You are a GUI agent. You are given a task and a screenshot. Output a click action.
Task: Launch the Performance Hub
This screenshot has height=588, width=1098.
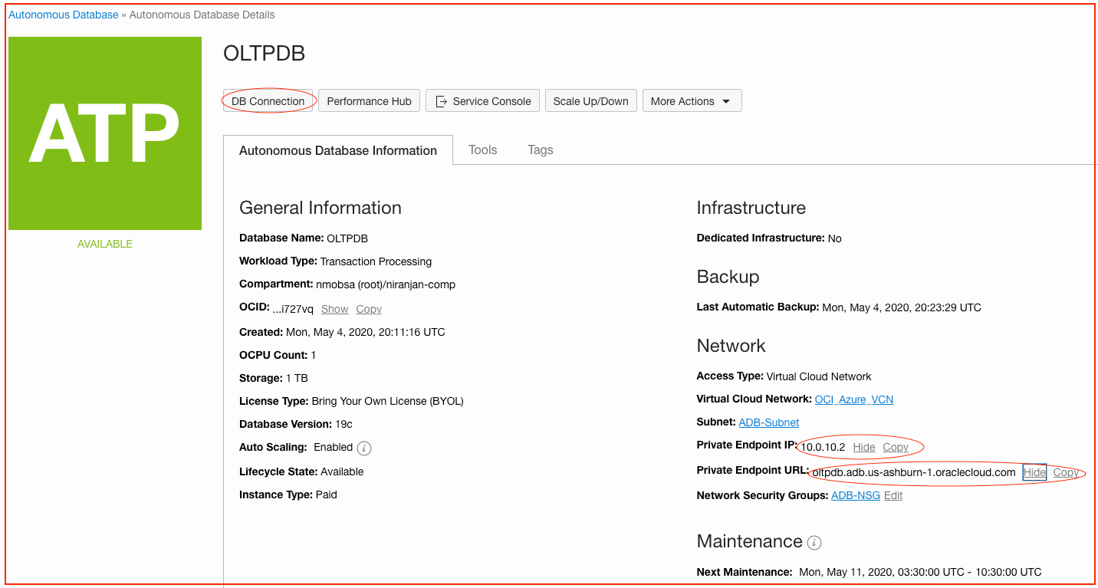(x=369, y=100)
